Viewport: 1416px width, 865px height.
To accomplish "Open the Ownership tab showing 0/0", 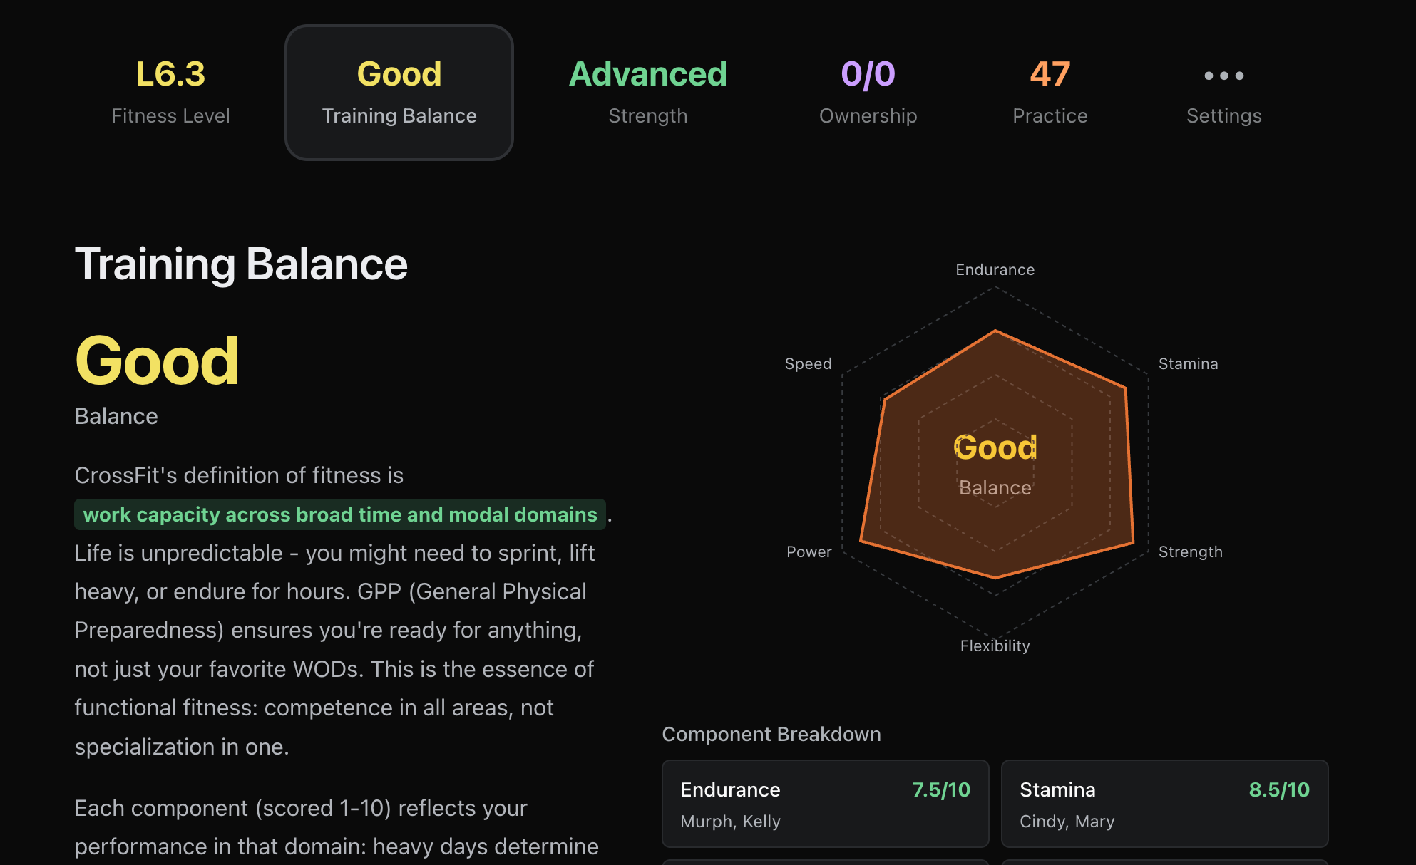I will 868,93.
